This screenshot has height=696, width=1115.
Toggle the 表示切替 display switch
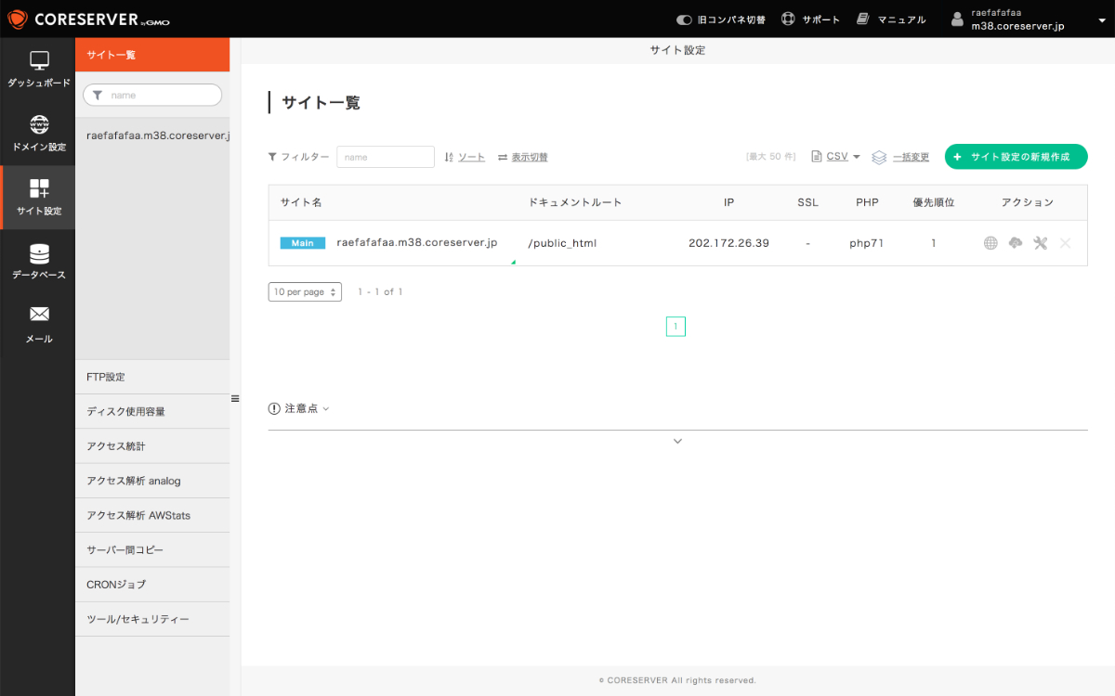click(522, 157)
